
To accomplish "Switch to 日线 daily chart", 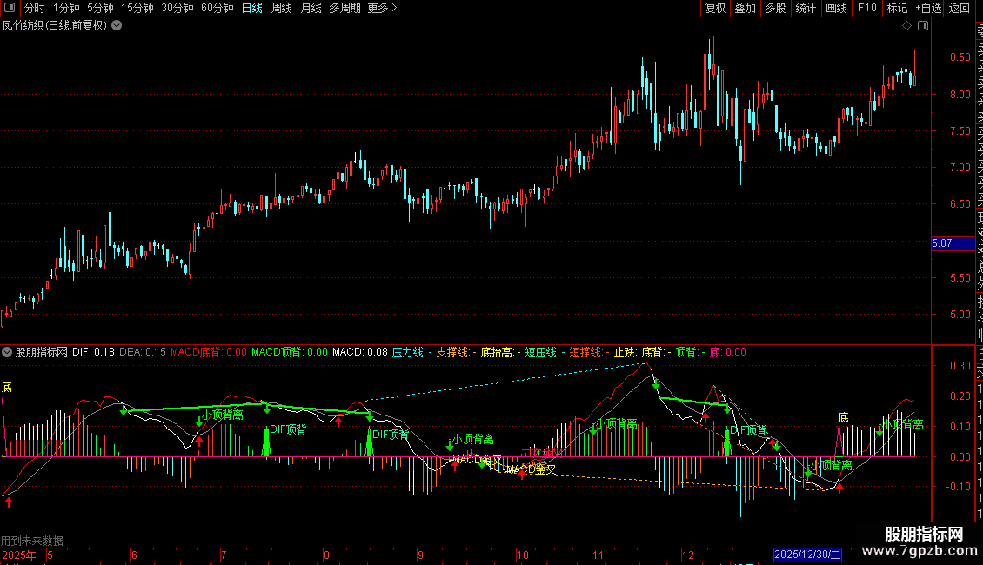I will tap(252, 8).
